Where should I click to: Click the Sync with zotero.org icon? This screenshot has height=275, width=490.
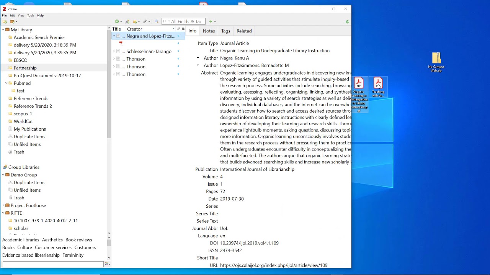[x=347, y=22]
